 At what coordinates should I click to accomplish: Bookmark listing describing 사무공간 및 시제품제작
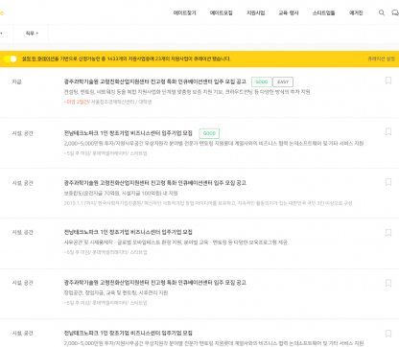[x=388, y=233]
